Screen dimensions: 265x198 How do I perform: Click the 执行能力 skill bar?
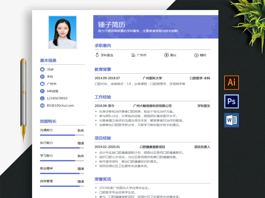click(x=62, y=148)
